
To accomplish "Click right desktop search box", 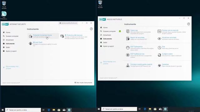I will point(119,109).
